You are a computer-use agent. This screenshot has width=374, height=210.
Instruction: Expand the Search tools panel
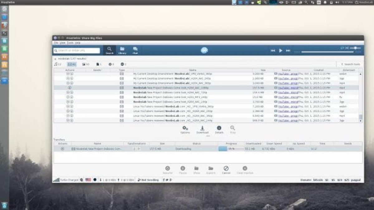tap(350, 64)
